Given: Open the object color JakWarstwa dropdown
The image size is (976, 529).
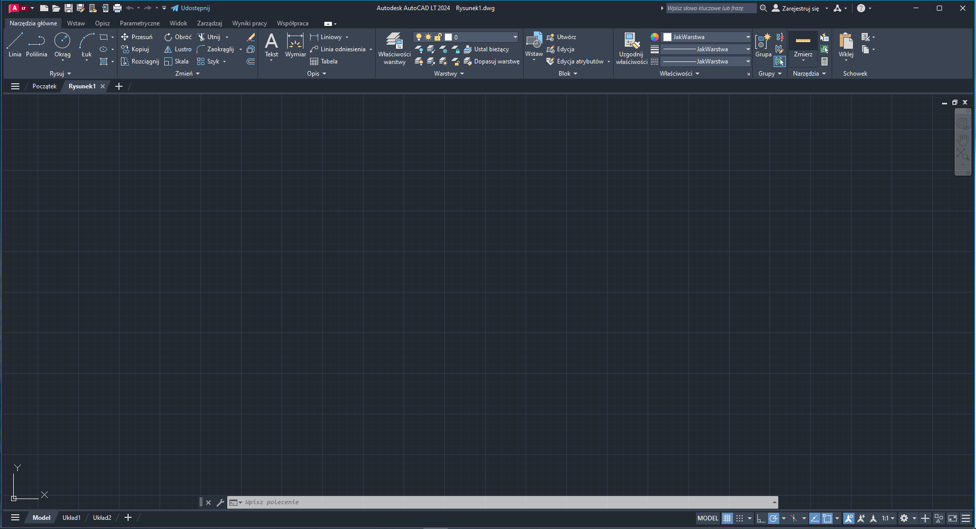Looking at the screenshot, I should pyautogui.click(x=707, y=37).
